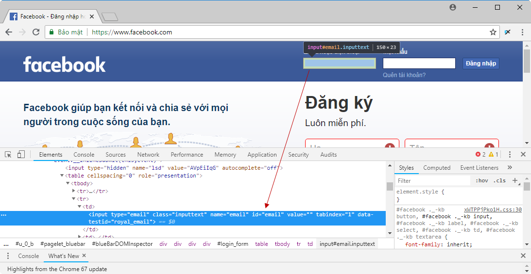Open the Chrome user profile icon

(x=453, y=7)
